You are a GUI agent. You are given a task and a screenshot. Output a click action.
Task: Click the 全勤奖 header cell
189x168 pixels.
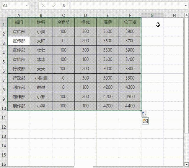[63, 22]
